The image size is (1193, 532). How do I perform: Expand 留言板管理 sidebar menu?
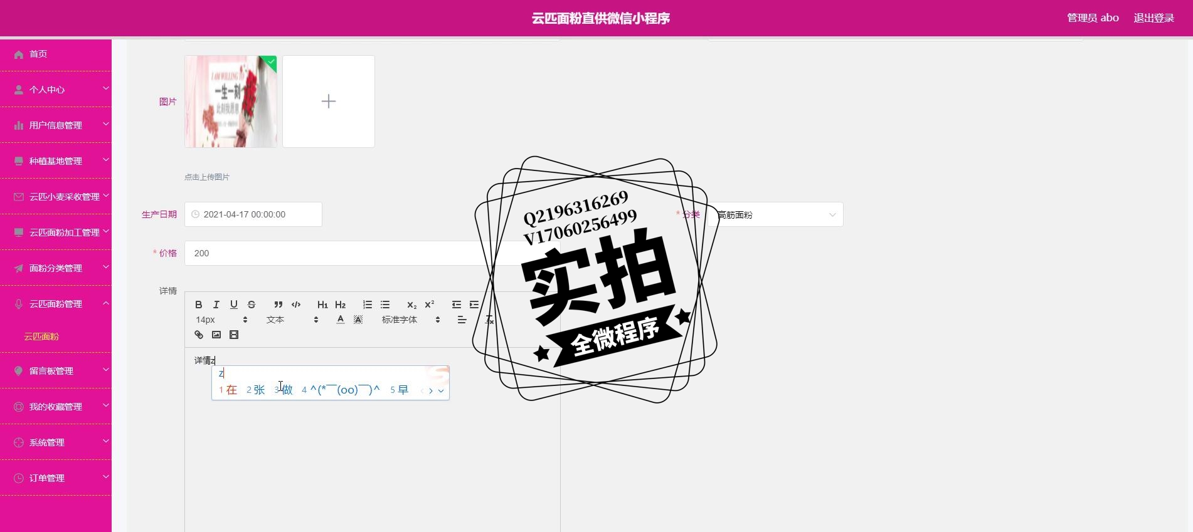click(56, 371)
